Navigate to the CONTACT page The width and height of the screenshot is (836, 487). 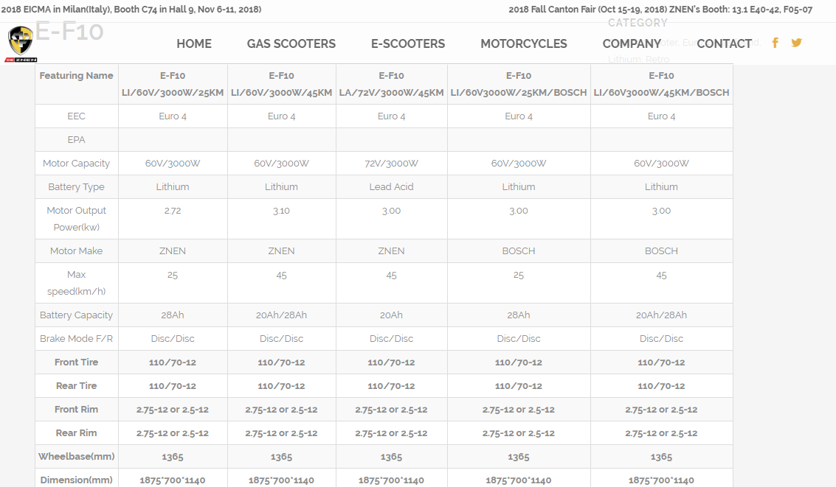click(x=724, y=43)
